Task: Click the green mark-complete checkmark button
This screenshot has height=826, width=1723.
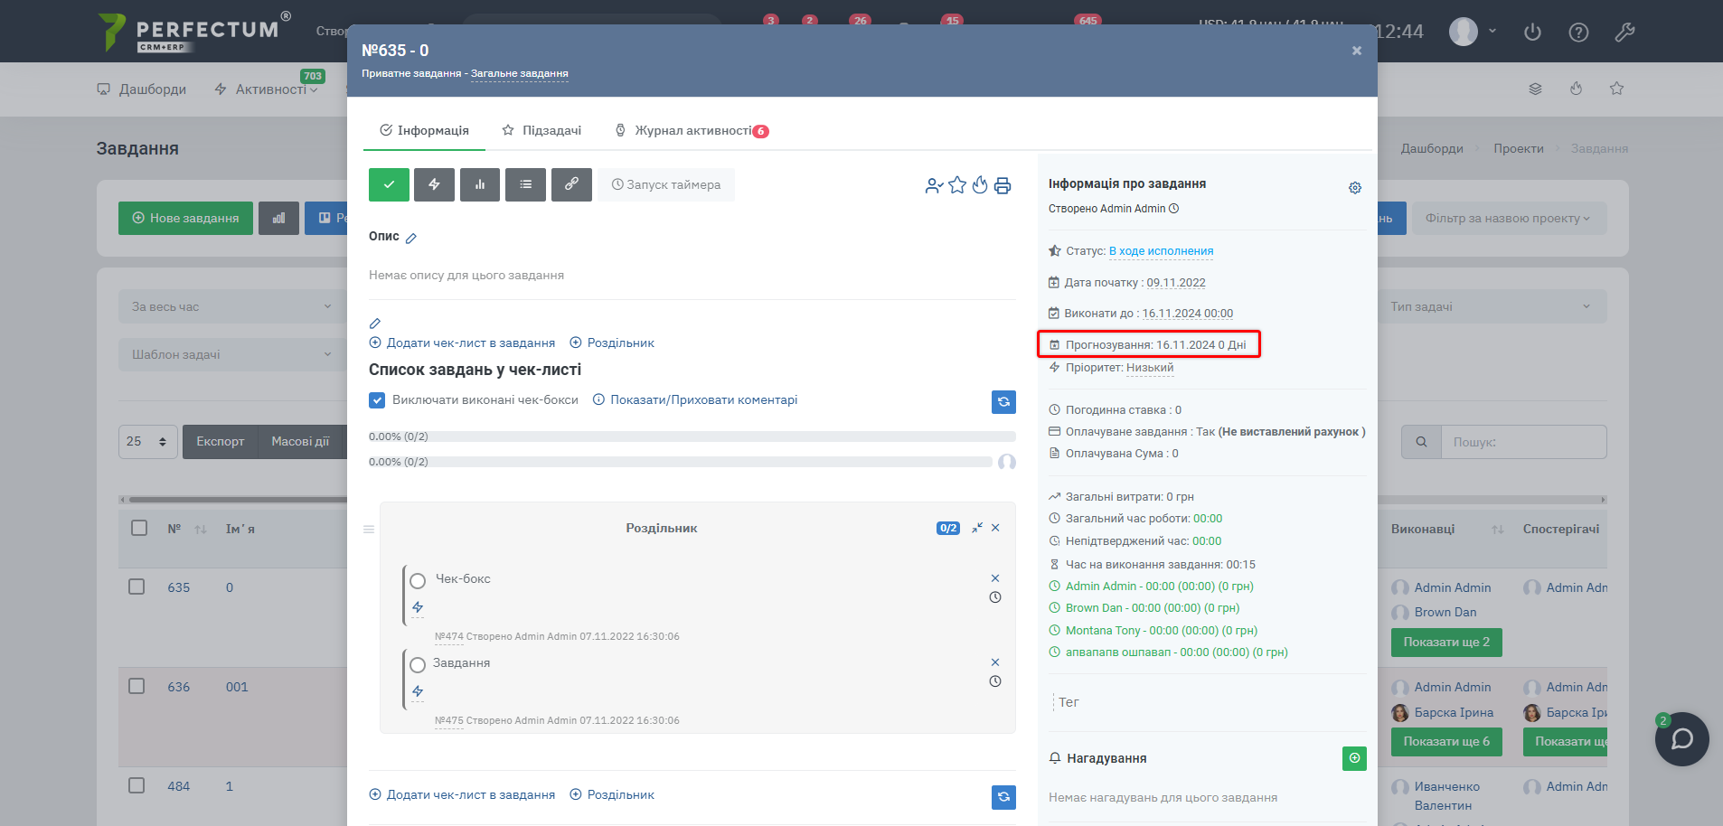Action: coord(389,184)
